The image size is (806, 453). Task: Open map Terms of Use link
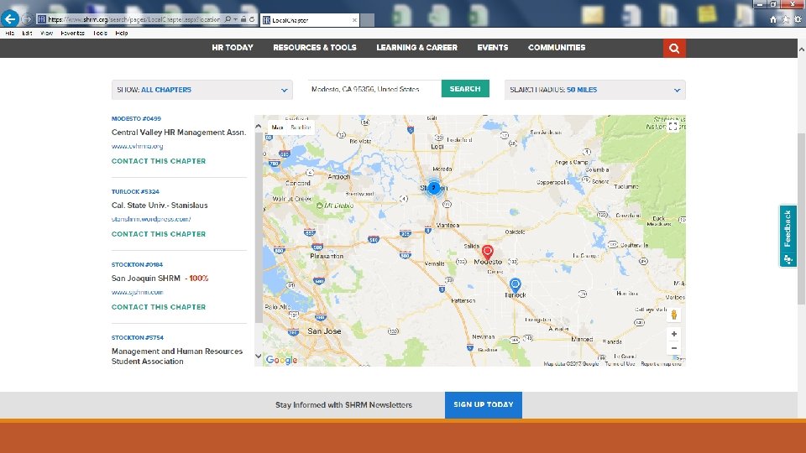coord(620,363)
